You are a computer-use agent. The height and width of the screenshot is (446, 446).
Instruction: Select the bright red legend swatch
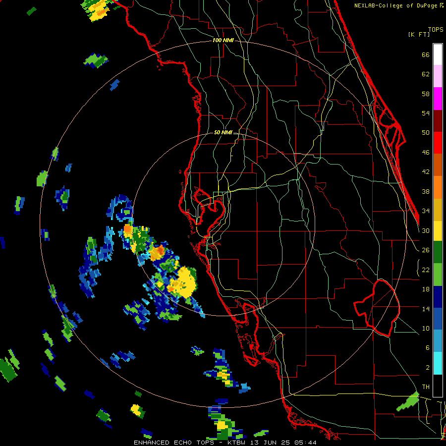[x=438, y=143]
